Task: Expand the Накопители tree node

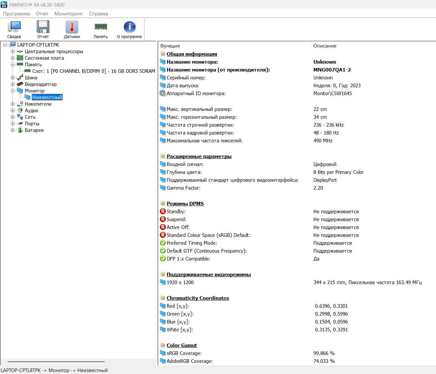Action: click(12, 104)
